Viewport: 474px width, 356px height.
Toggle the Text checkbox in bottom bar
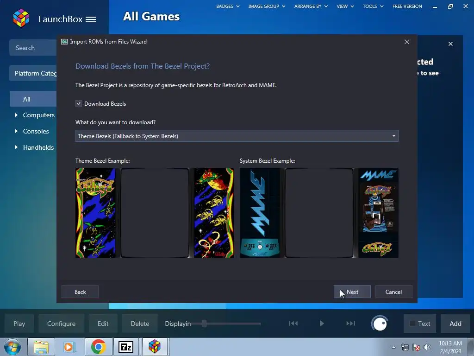412,323
